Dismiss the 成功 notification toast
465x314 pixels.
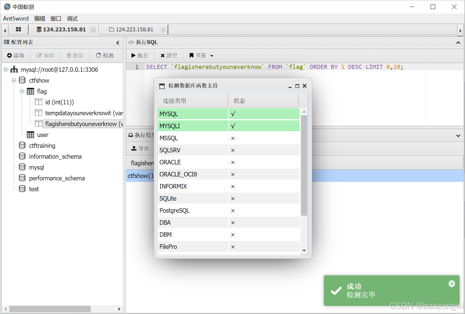[451, 284]
